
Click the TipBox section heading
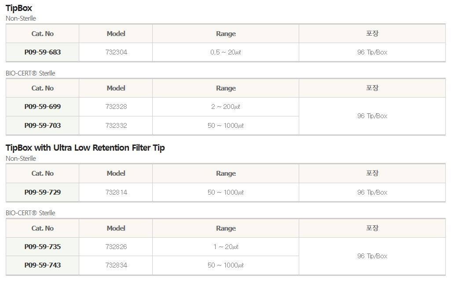[x=19, y=8]
